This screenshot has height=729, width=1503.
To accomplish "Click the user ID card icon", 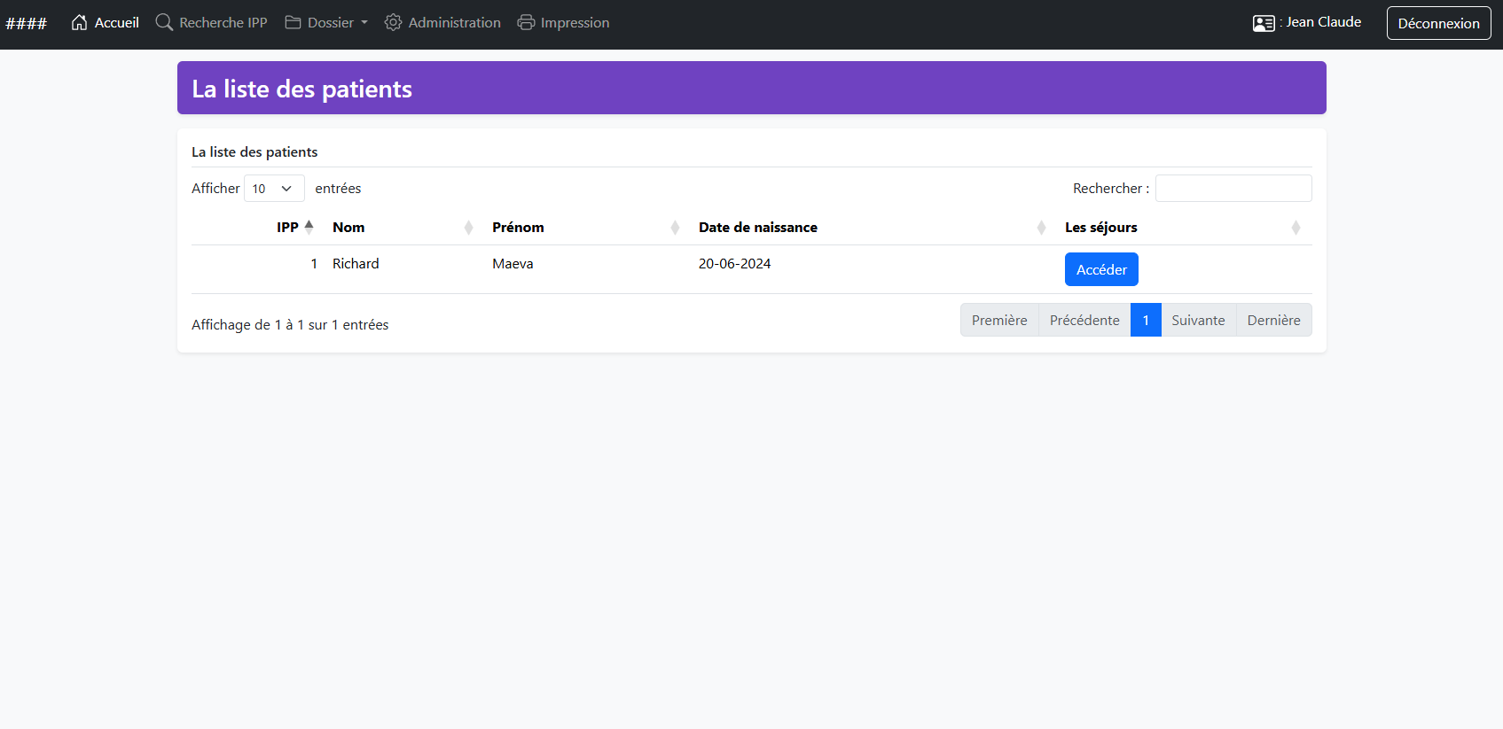I will pyautogui.click(x=1264, y=23).
